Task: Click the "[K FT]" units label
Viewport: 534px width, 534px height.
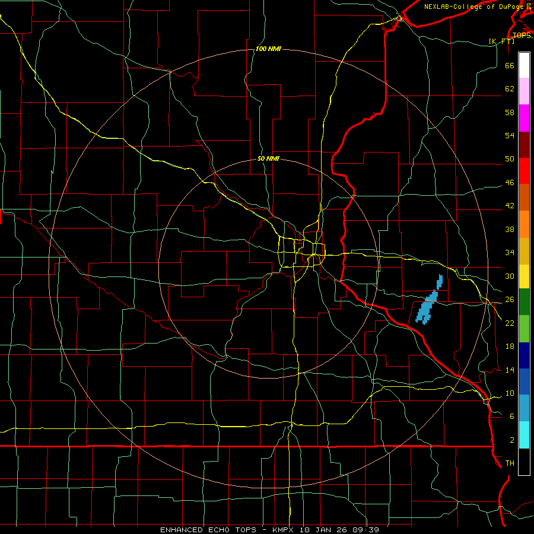Action: [501, 41]
